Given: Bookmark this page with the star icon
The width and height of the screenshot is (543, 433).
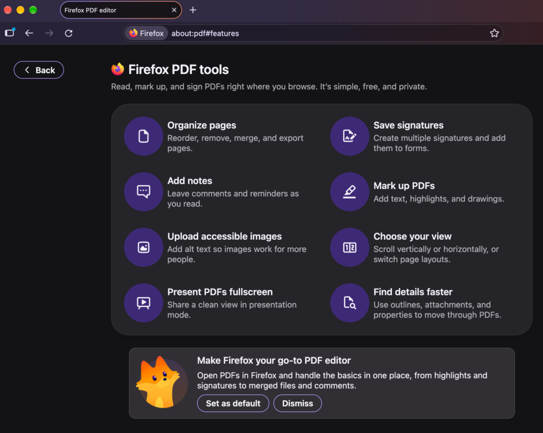Looking at the screenshot, I should tap(494, 33).
